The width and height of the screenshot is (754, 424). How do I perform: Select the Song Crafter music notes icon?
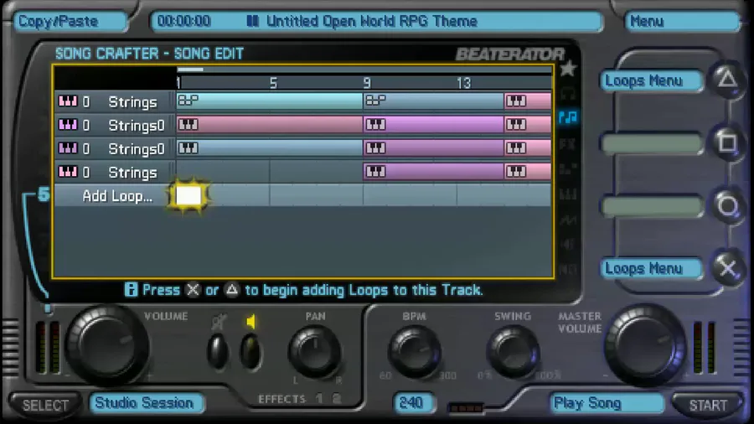(568, 116)
